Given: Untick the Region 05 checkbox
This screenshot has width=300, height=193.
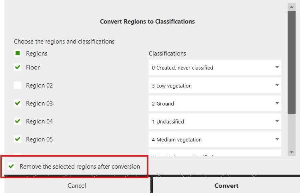Looking at the screenshot, I should click(x=18, y=139).
